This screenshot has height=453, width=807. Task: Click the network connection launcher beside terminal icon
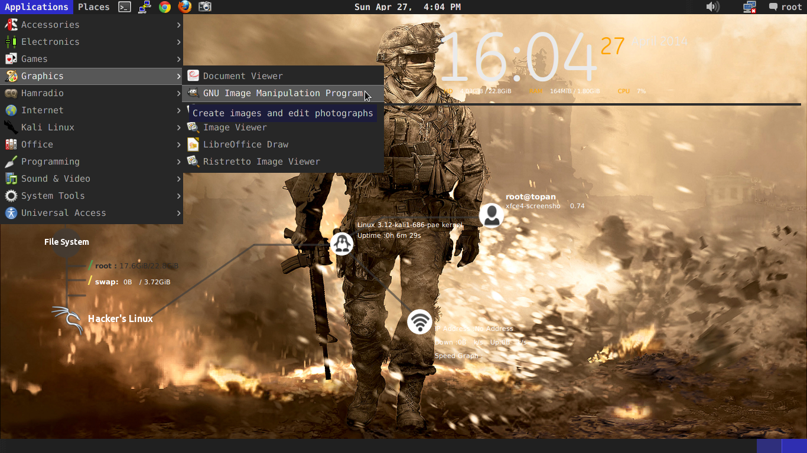coord(145,7)
